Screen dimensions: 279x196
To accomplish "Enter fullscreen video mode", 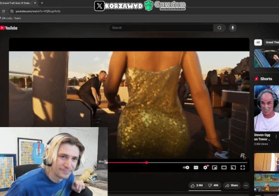I will click(x=242, y=168).
